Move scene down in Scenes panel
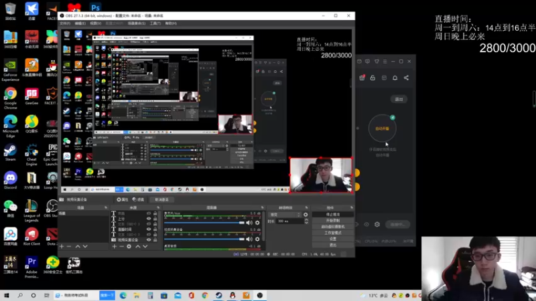 (x=85, y=246)
